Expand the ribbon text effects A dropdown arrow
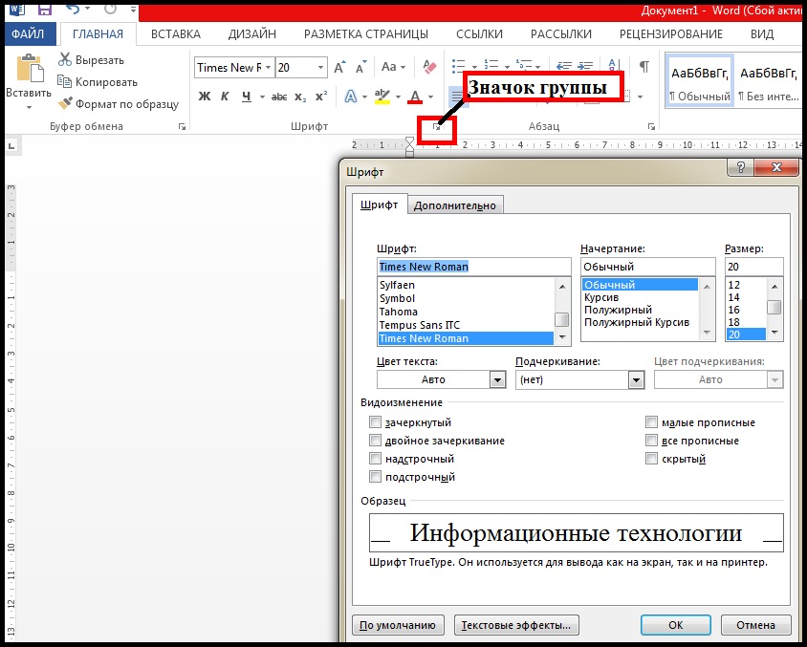Viewport: 807px width, 647px height. [x=364, y=97]
